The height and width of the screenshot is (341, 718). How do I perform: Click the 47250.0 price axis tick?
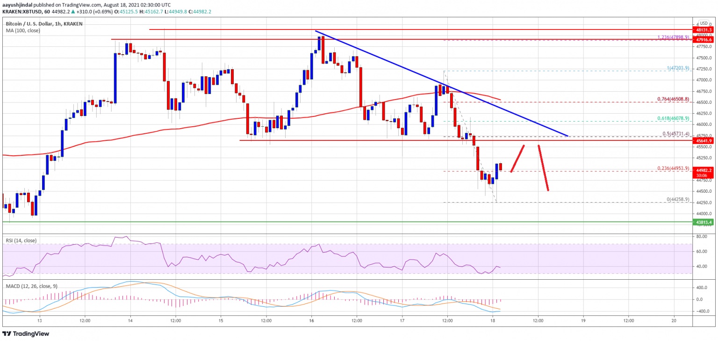[704, 69]
